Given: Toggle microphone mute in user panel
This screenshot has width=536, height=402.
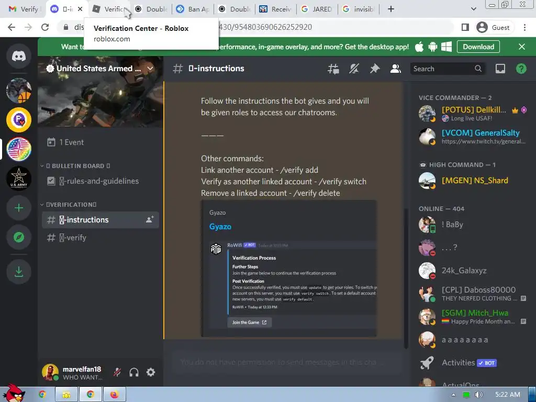Looking at the screenshot, I should coord(117,372).
